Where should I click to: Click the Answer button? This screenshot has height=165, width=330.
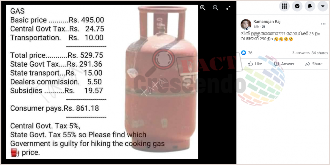[x=284, y=64]
